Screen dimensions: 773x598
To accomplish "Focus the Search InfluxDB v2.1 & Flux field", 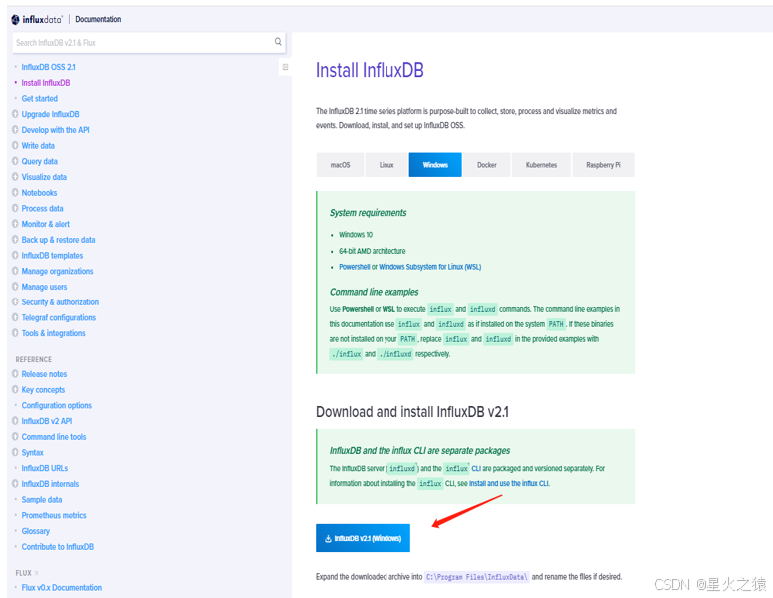I will 148,43.
